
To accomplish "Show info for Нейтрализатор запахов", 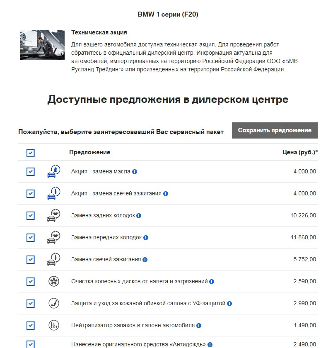I will (199, 325).
